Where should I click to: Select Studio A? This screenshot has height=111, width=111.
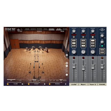click(x=18, y=29)
